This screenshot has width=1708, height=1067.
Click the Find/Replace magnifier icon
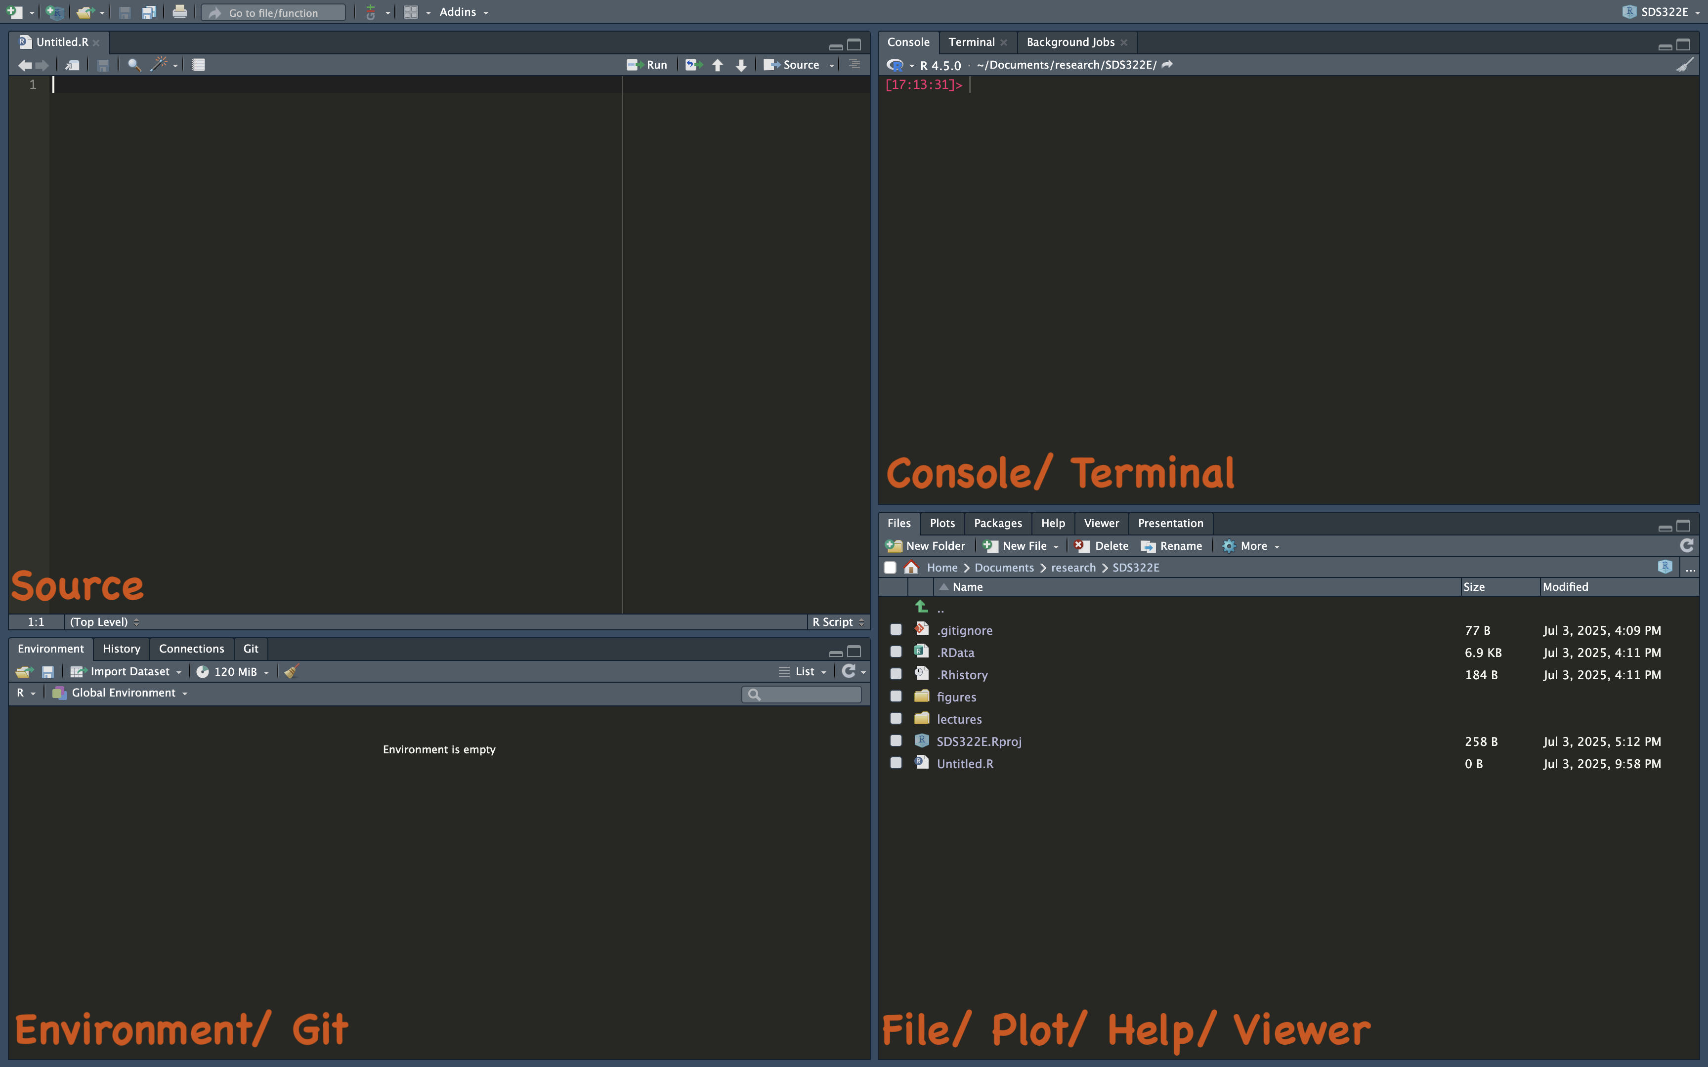133,65
